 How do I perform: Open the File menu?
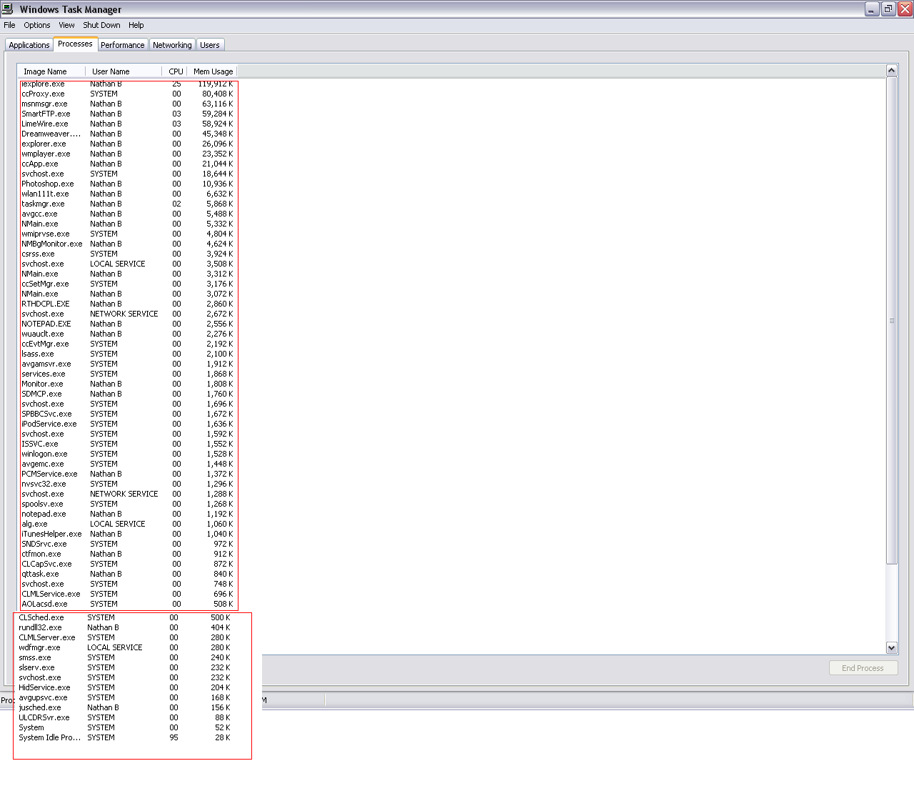pyautogui.click(x=9, y=25)
